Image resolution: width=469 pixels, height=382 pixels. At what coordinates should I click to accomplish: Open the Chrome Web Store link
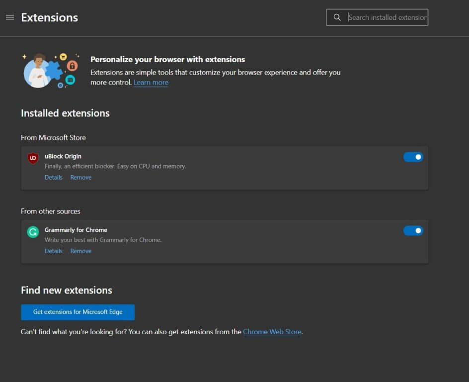(272, 332)
